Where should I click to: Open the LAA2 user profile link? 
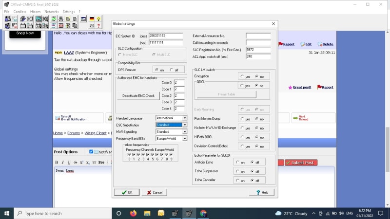point(69,53)
